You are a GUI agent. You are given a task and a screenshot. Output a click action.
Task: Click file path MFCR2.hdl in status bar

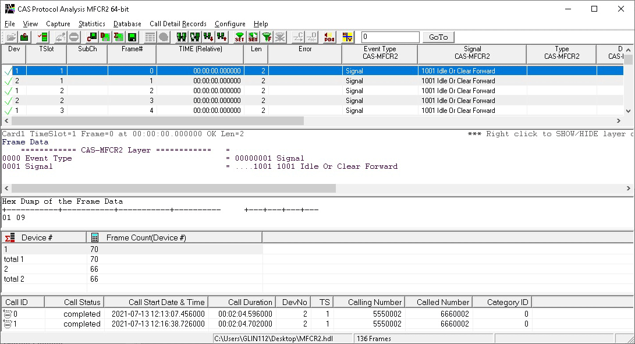pos(274,339)
